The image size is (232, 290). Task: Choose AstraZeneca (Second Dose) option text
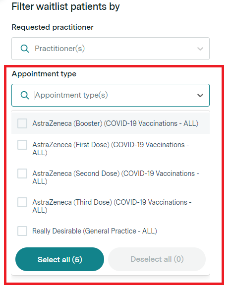116,177
